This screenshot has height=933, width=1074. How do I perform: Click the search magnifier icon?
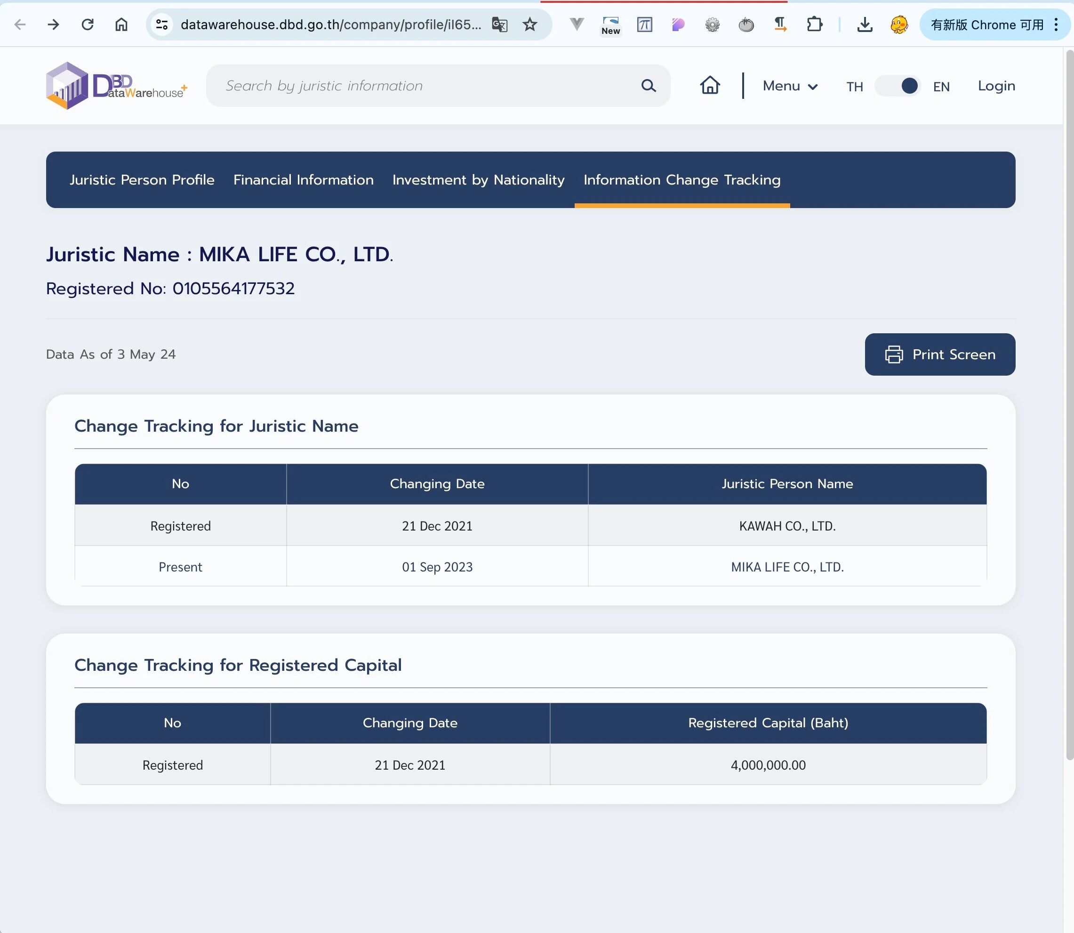coord(648,85)
